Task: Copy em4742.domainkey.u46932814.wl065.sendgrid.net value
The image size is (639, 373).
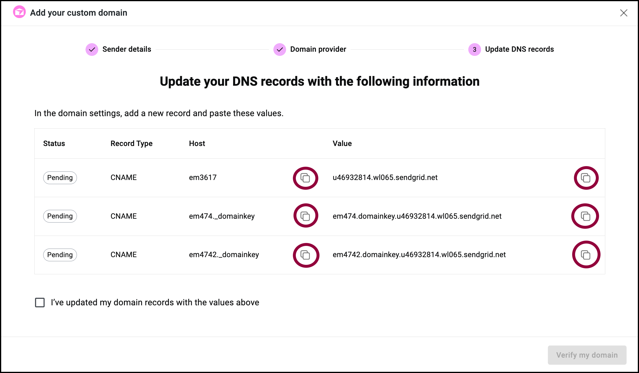Action: pyautogui.click(x=585, y=255)
